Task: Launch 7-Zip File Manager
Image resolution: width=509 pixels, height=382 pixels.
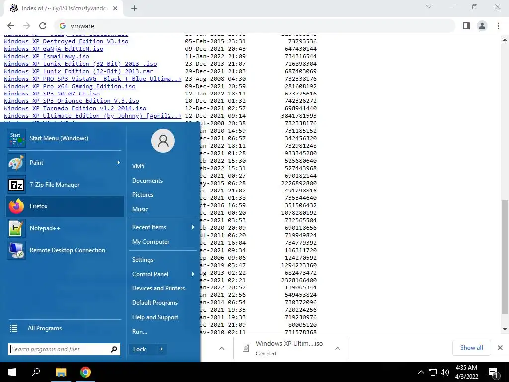Action: (x=65, y=185)
